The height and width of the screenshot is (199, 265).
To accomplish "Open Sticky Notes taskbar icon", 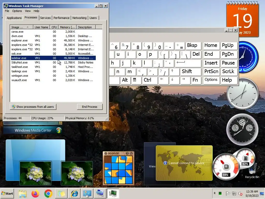I will pyautogui.click(x=61, y=194).
